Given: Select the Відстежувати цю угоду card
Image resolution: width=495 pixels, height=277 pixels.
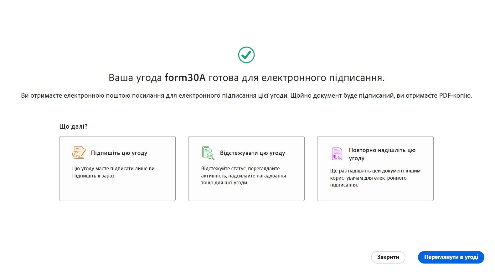Looking at the screenshot, I should click(246, 168).
